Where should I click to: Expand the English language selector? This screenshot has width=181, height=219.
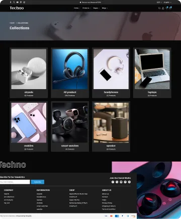167,3
